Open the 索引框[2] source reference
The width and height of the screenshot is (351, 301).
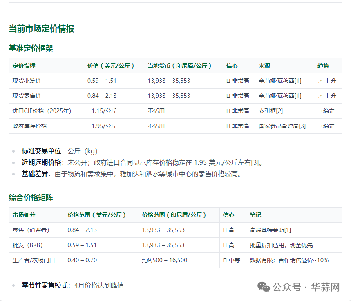(271, 111)
